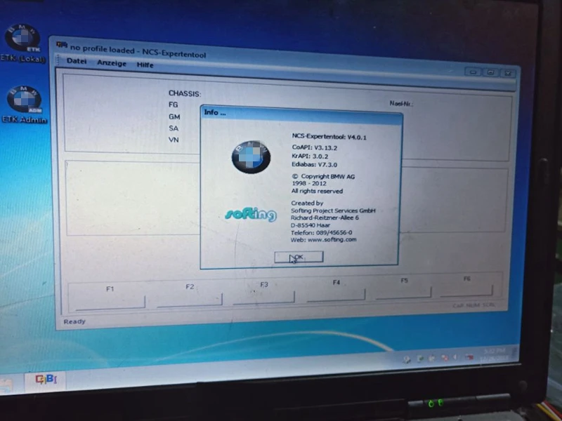Open the Anzeige menu

tap(112, 63)
